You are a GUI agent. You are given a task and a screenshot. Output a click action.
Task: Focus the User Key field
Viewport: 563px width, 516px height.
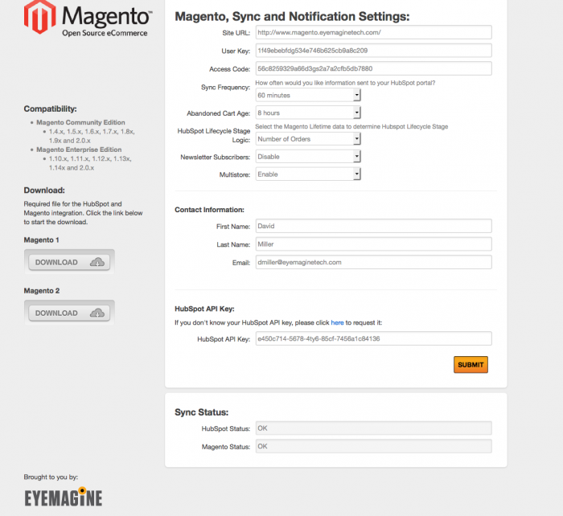pyautogui.click(x=373, y=51)
